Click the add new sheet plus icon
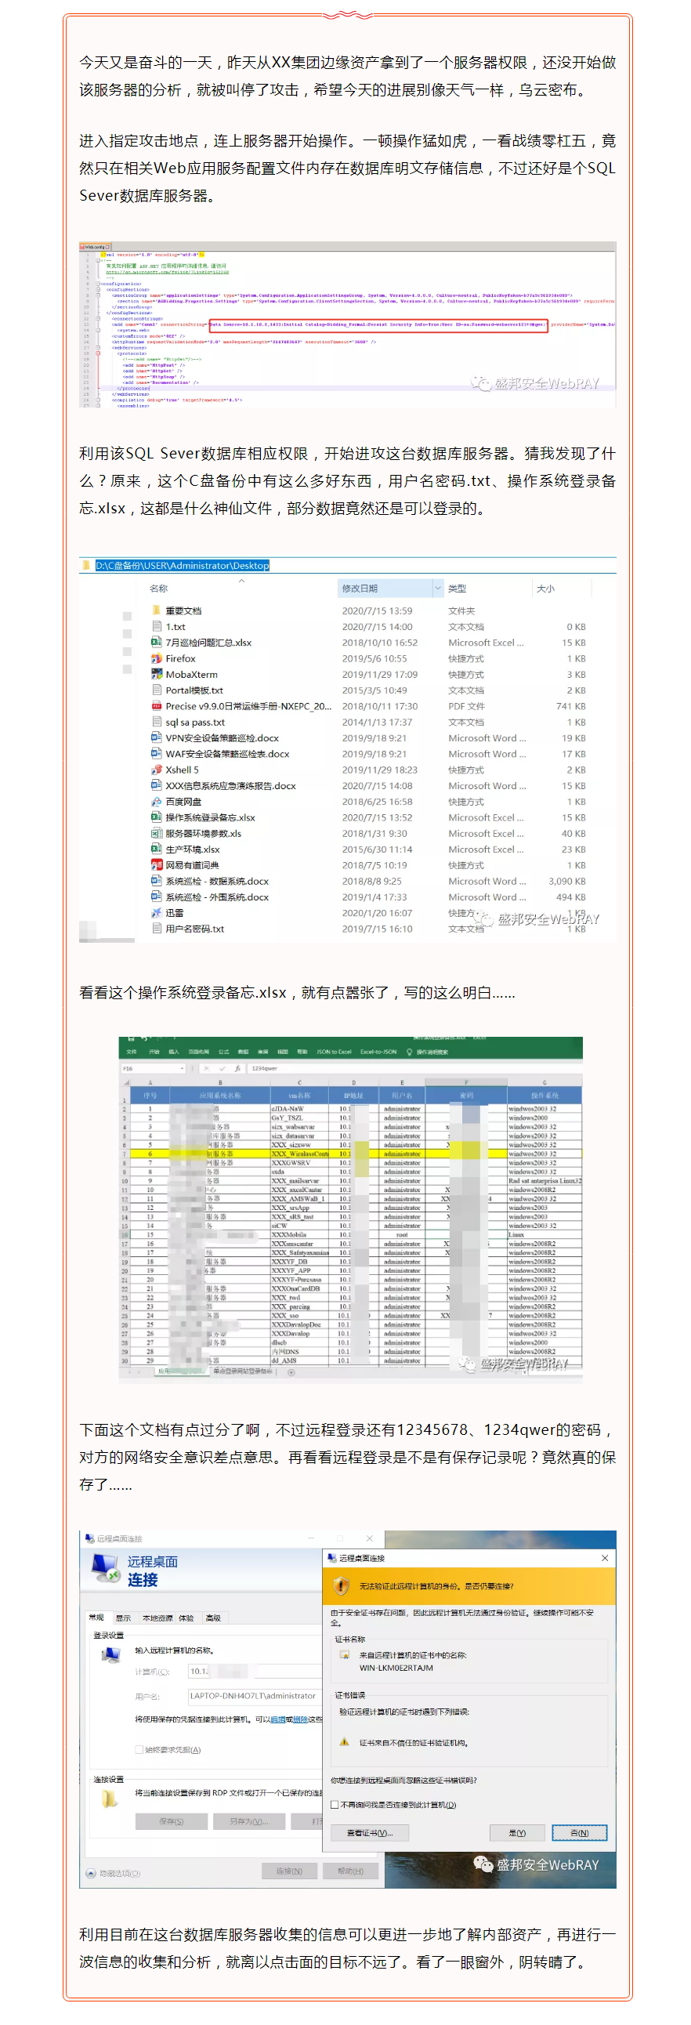The width and height of the screenshot is (691, 2025). pyautogui.click(x=291, y=1372)
